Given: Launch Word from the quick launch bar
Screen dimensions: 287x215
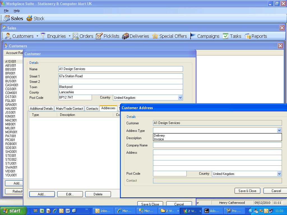Looking at the screenshot, I should point(68,211).
